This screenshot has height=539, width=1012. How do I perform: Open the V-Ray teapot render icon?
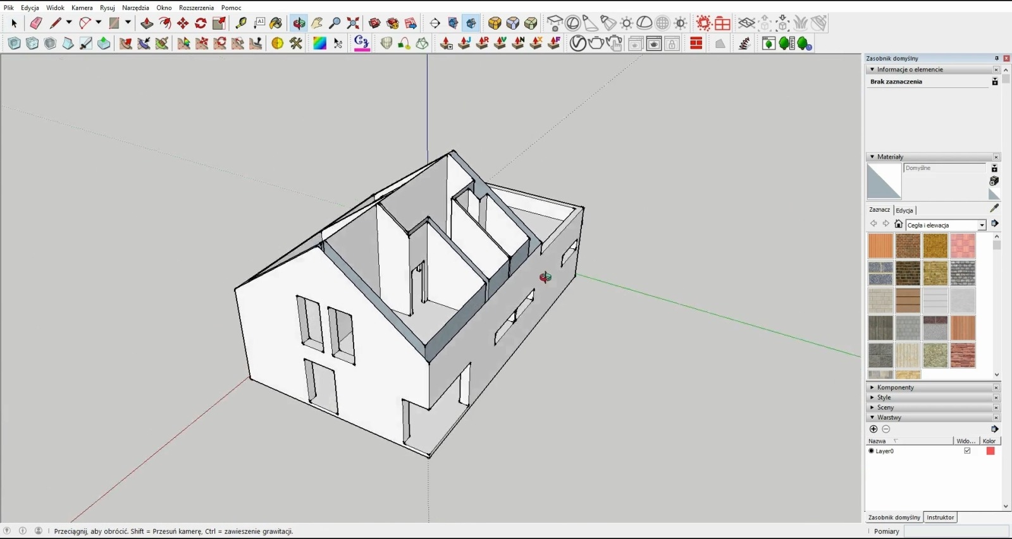(x=595, y=43)
